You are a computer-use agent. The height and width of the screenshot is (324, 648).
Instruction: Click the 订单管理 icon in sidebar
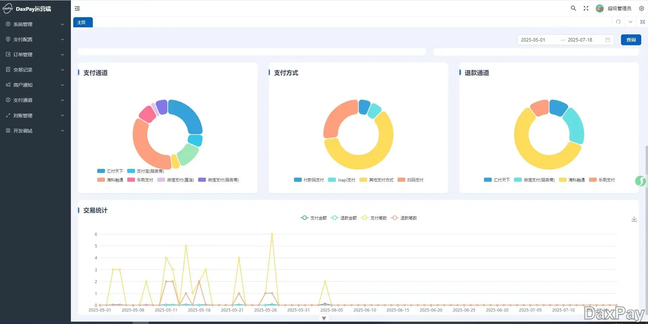pyautogui.click(x=8, y=54)
